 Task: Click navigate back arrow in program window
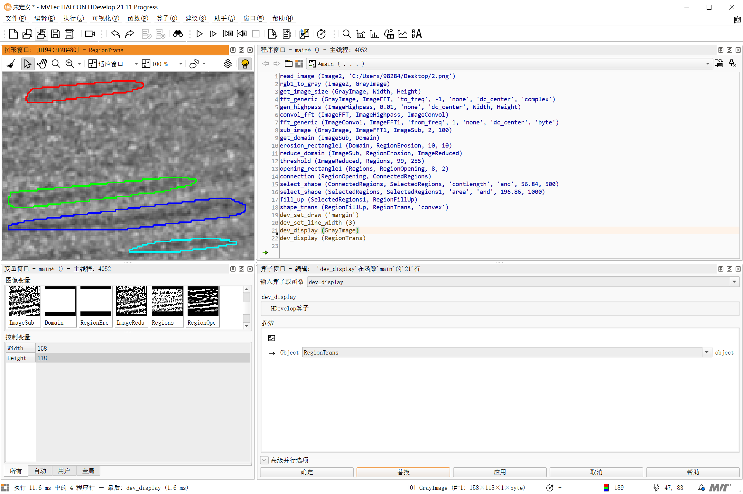(x=265, y=64)
